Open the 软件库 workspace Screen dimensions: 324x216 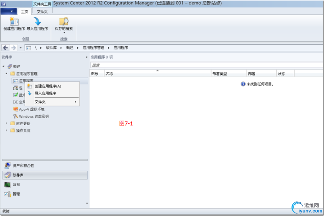click(45, 175)
